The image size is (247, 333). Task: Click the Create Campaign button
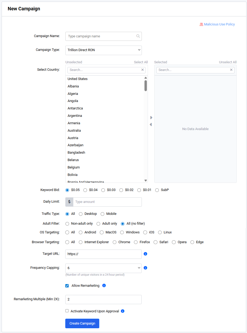82,323
